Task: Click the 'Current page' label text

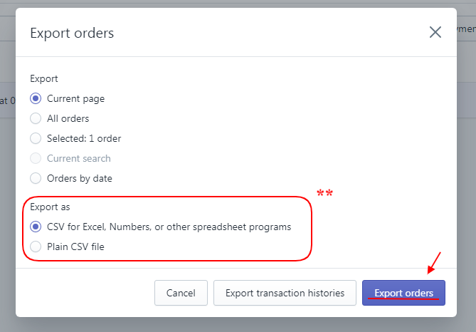Action: 76,99
